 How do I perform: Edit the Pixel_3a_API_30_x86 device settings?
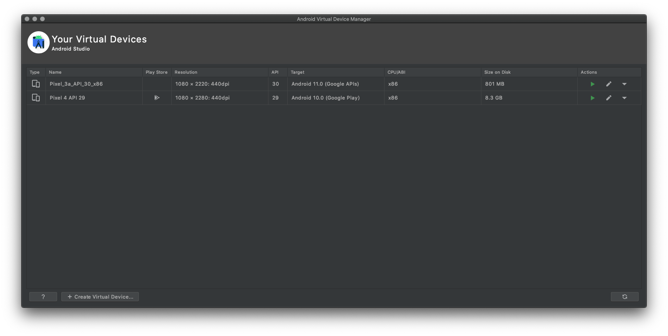click(x=609, y=84)
